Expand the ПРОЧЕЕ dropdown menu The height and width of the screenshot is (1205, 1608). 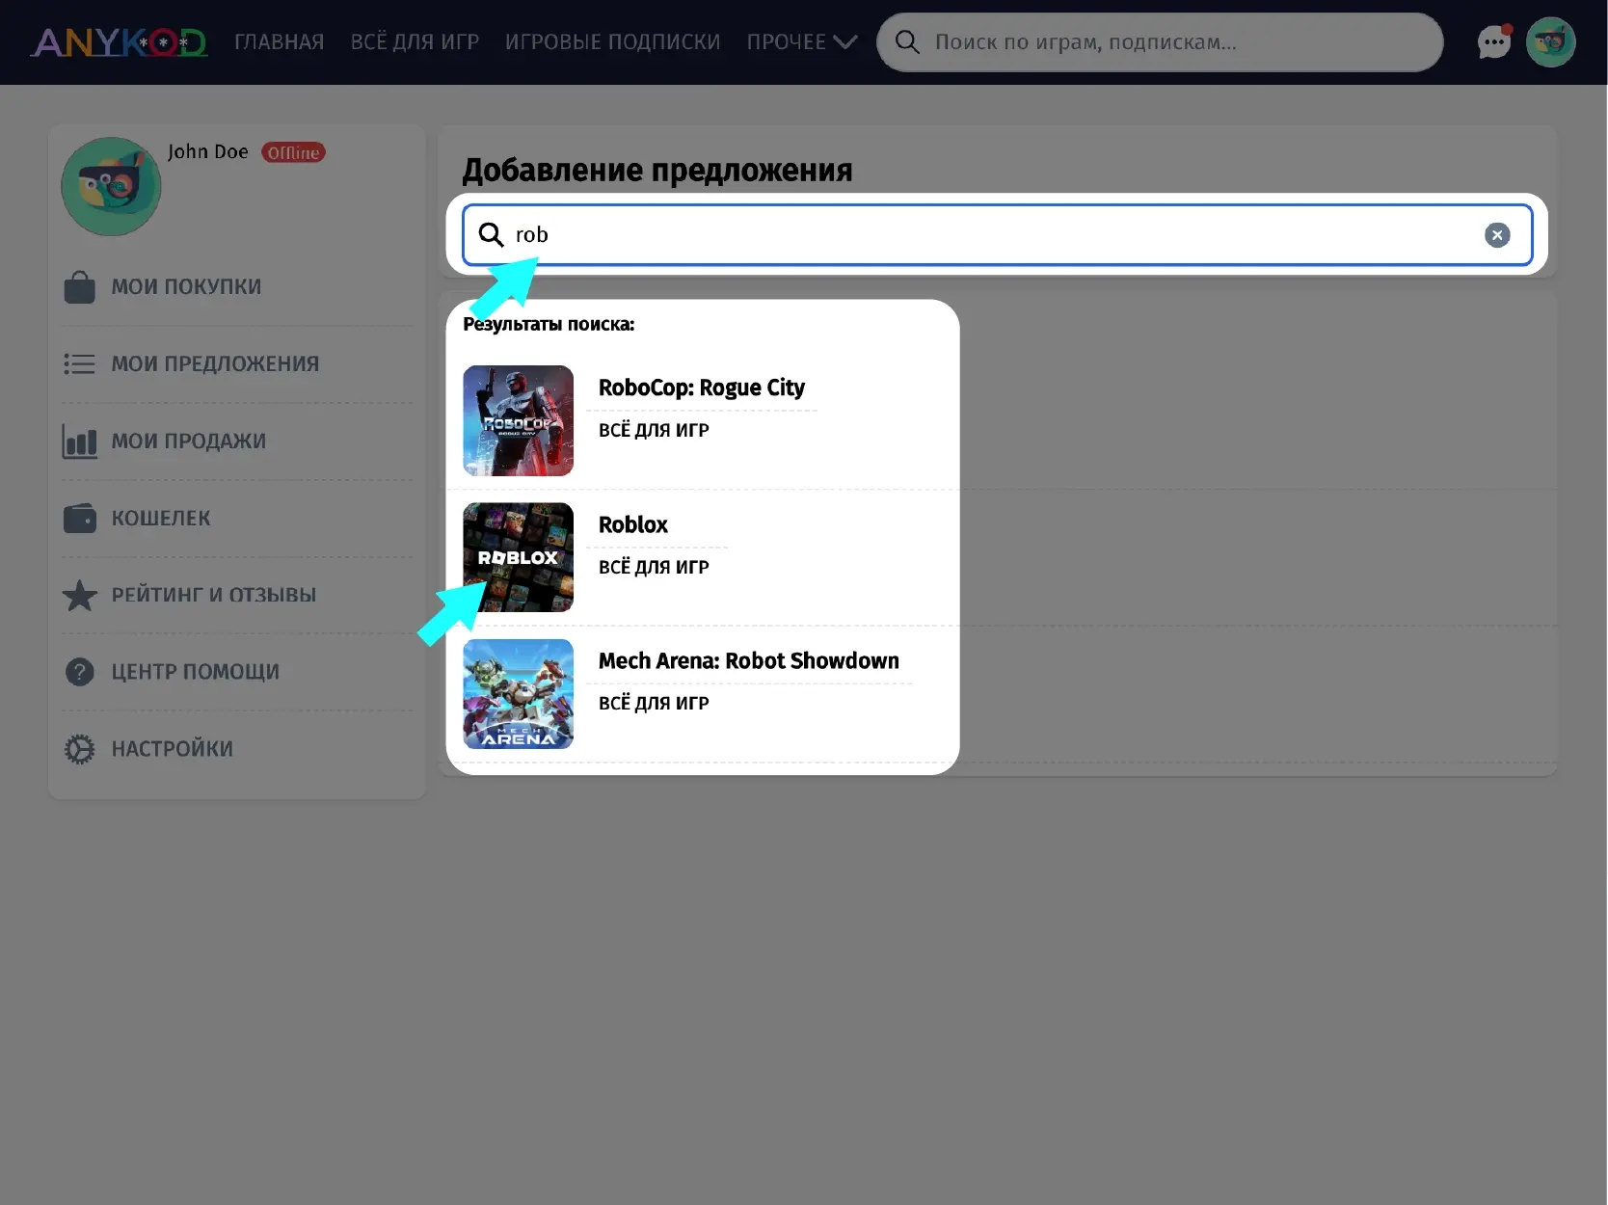tap(801, 42)
